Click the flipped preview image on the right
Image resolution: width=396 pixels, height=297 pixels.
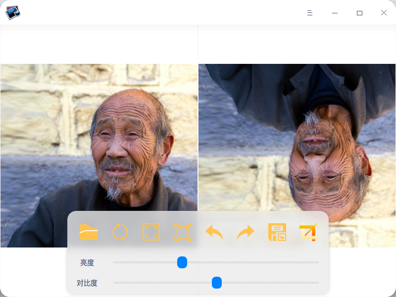click(297, 138)
